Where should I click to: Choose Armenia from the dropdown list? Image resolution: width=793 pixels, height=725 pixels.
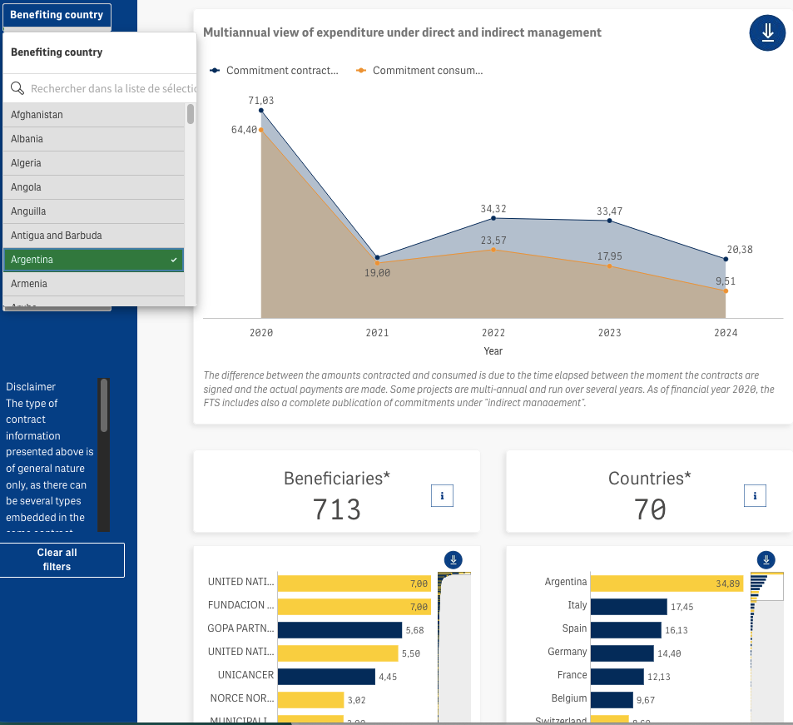(93, 284)
